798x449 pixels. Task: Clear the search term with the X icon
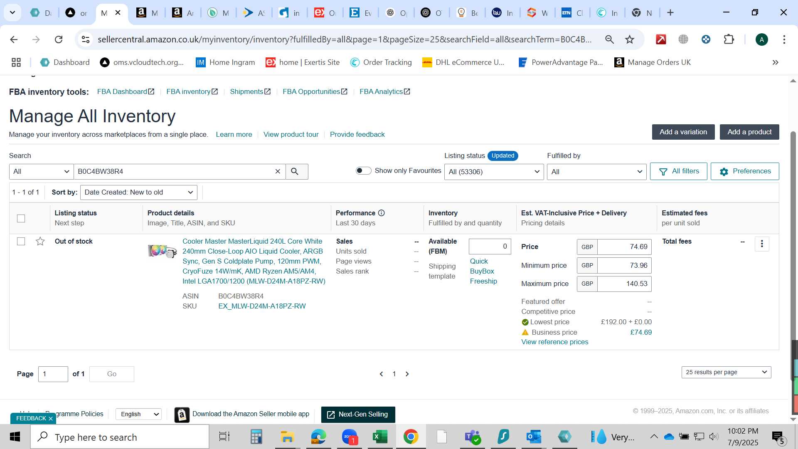[278, 171]
